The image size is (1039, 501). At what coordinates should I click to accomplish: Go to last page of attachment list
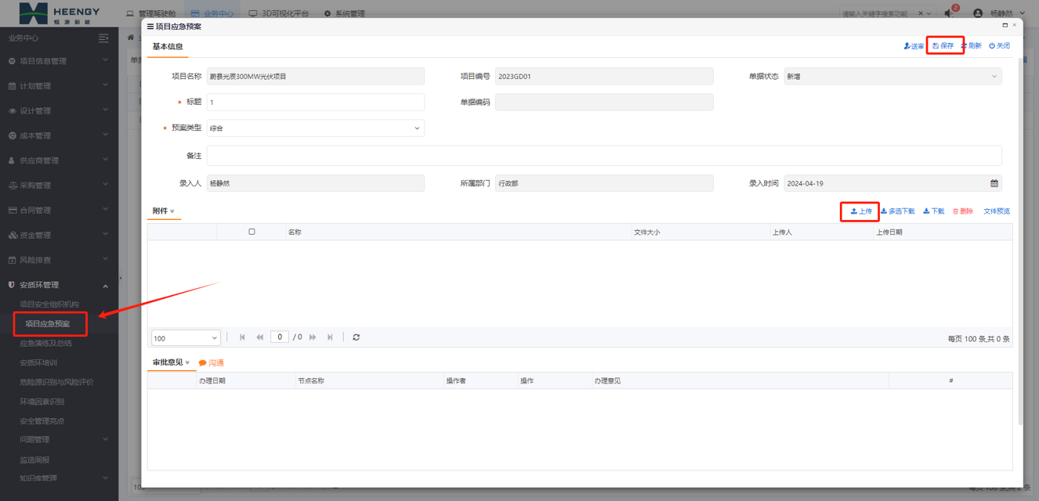[330, 337]
